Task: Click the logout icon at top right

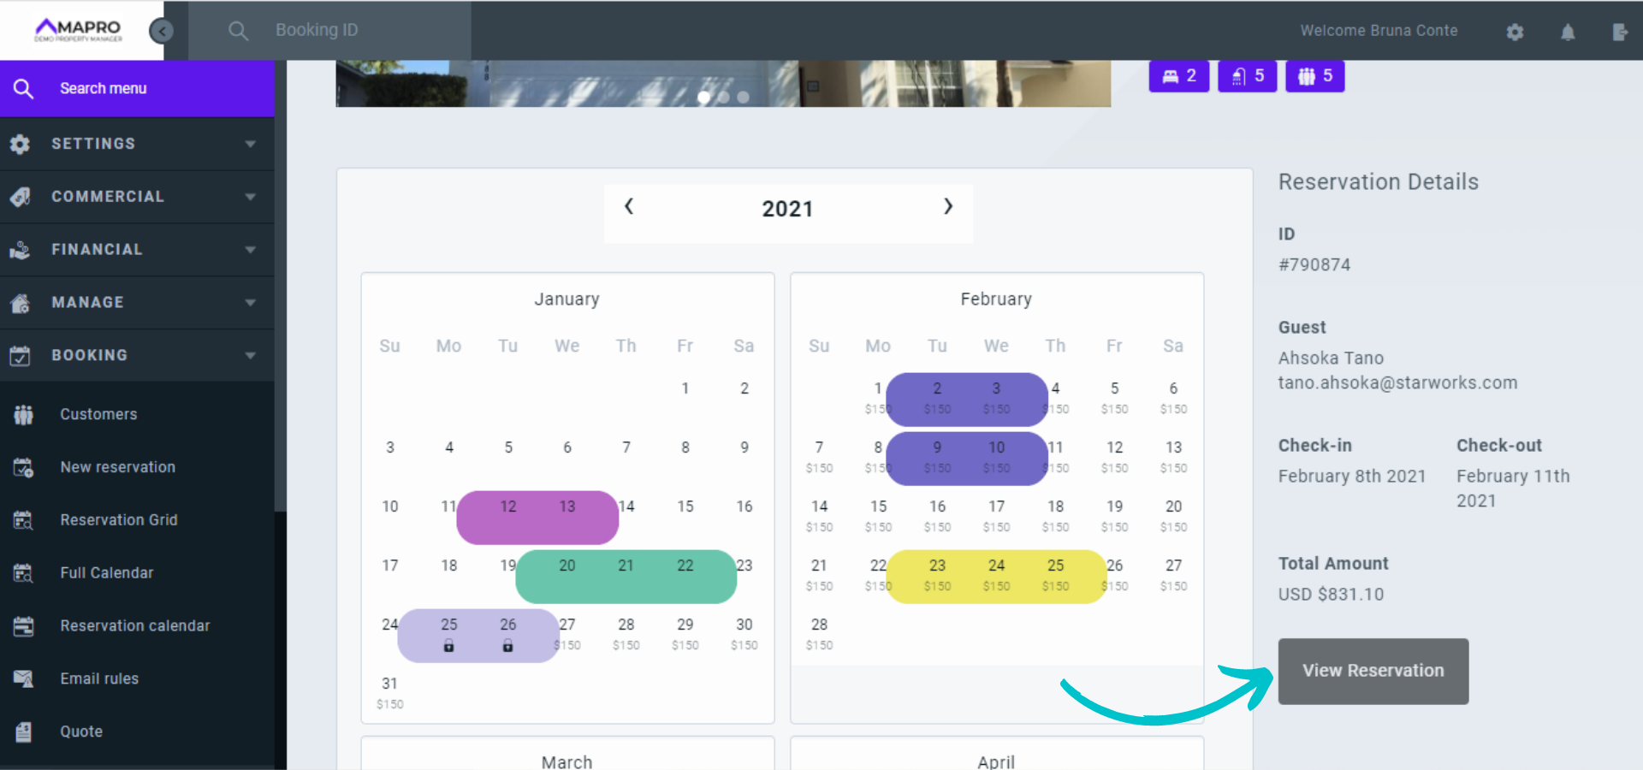Action: (1621, 31)
